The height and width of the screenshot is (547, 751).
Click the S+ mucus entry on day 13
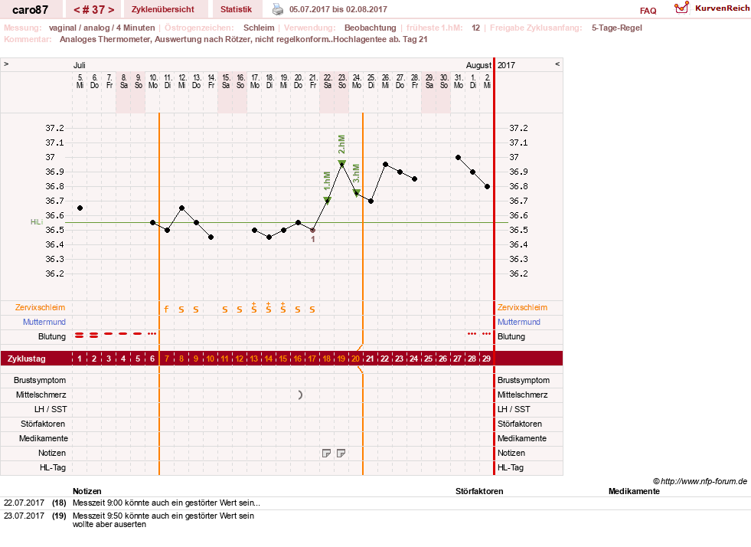pyautogui.click(x=254, y=308)
